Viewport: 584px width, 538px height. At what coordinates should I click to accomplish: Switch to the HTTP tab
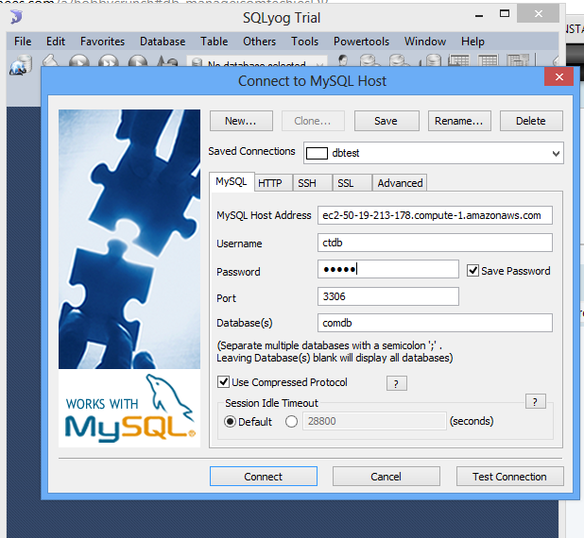tap(273, 183)
